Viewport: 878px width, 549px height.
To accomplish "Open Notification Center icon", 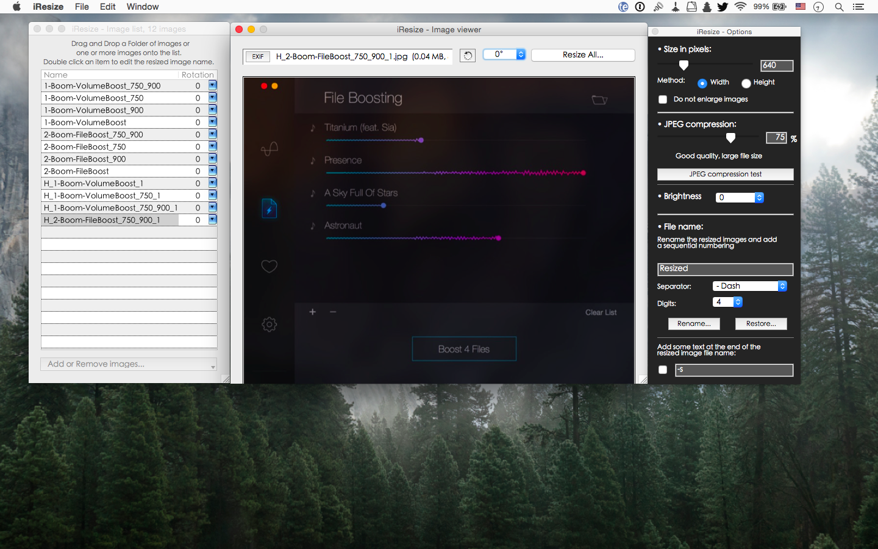I will click(858, 7).
